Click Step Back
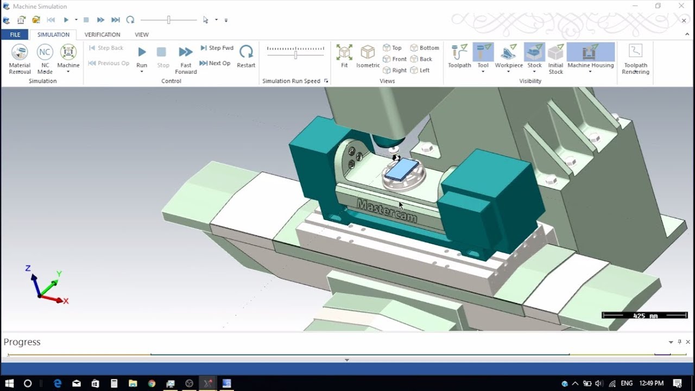 pos(106,48)
